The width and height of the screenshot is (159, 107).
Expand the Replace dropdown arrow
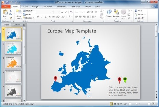tap(146, 14)
